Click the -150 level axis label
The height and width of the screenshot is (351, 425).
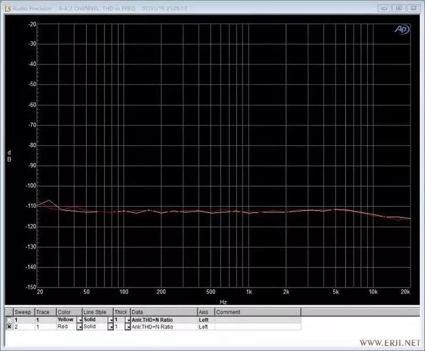coord(31,287)
